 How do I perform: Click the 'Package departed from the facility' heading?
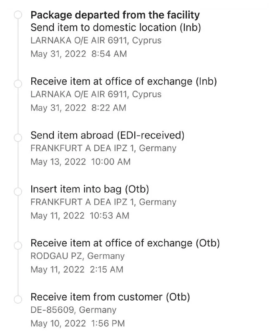coord(115,15)
